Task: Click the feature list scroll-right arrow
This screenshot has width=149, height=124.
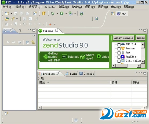Action: click(x=139, y=65)
